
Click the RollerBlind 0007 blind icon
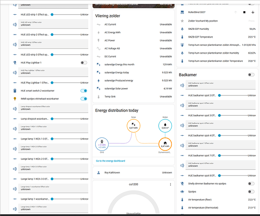click(x=182, y=12)
